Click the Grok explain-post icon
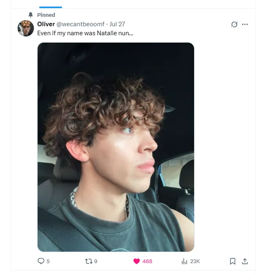 (234, 24)
